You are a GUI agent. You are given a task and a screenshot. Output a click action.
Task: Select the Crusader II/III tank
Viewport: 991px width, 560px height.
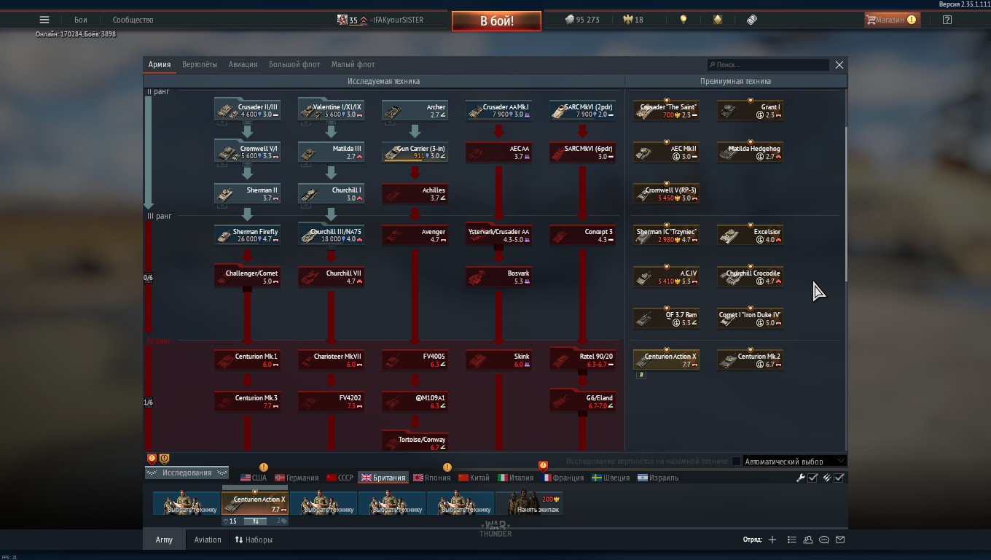[248, 111]
